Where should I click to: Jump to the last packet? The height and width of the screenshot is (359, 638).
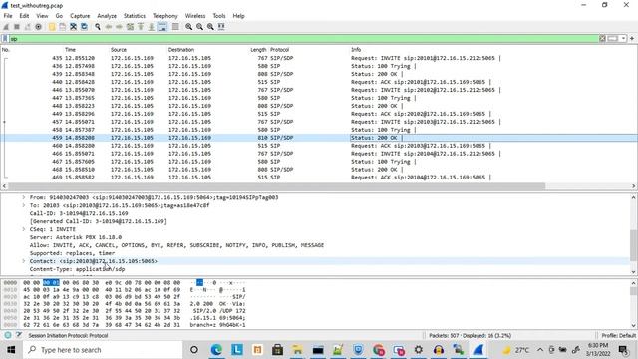coord(151,27)
